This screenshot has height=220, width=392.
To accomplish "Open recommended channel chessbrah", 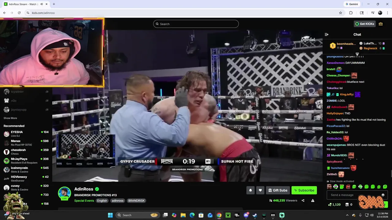I will click(x=26, y=152).
